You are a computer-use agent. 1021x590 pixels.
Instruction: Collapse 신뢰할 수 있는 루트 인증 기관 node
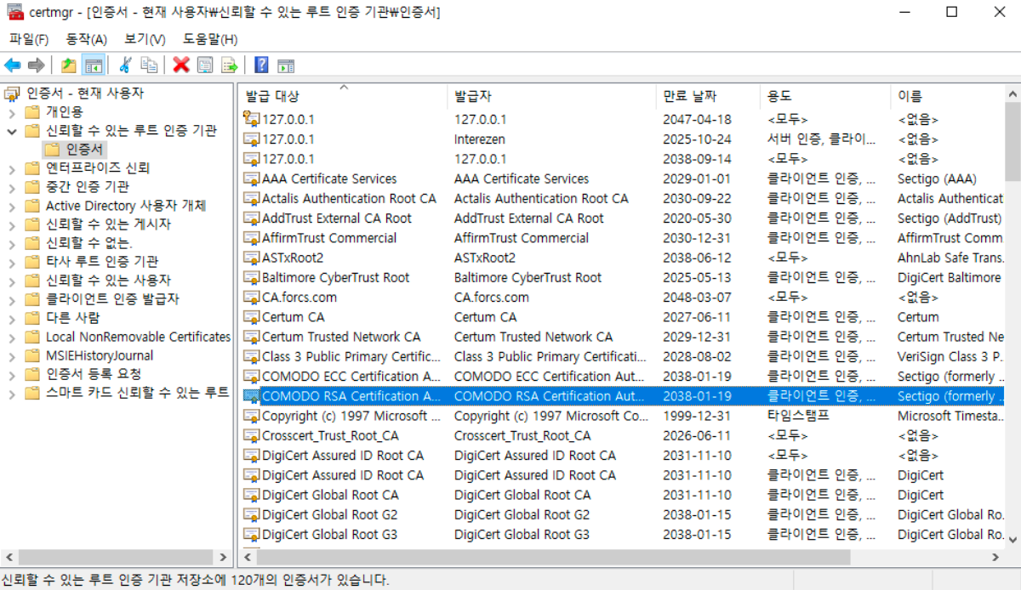click(x=12, y=131)
